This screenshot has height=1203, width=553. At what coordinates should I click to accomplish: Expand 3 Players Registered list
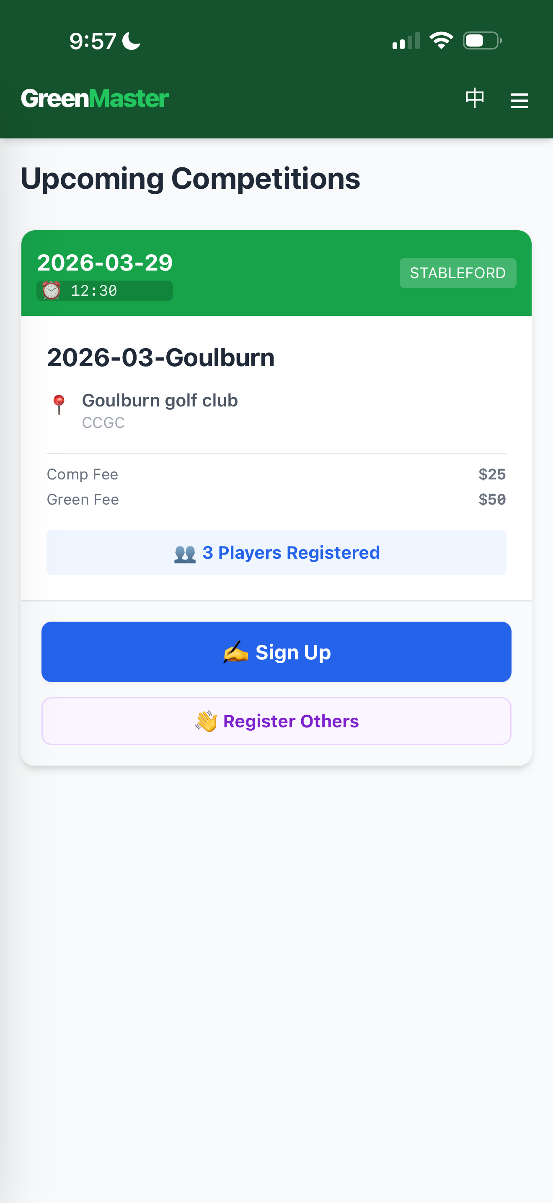point(276,552)
